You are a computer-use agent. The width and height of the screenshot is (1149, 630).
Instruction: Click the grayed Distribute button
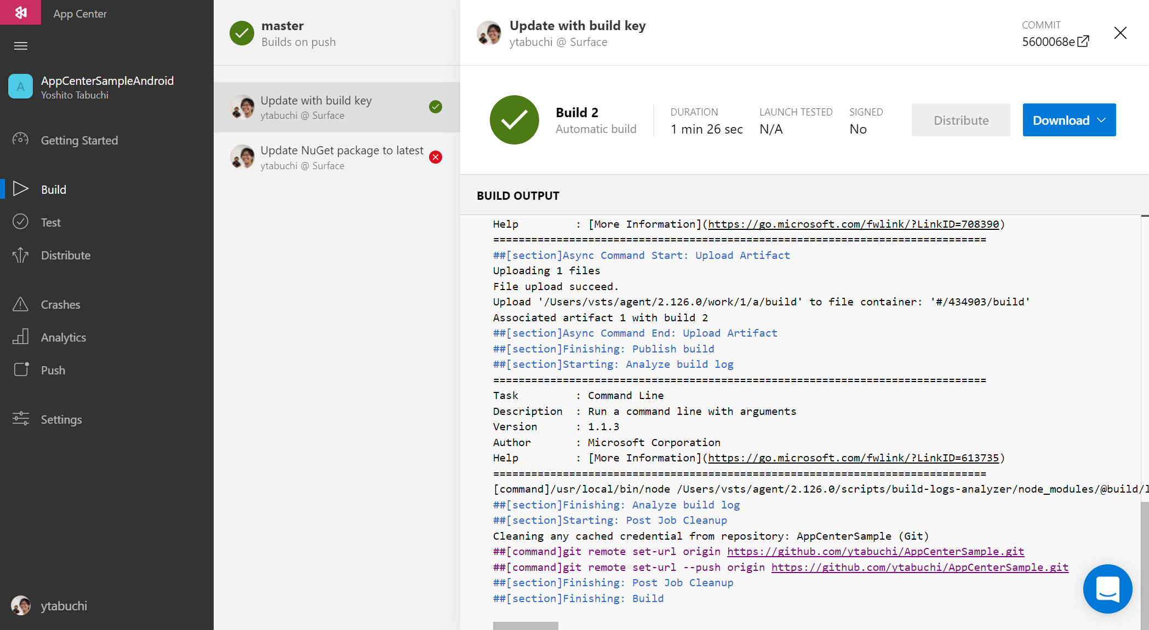pyautogui.click(x=961, y=120)
